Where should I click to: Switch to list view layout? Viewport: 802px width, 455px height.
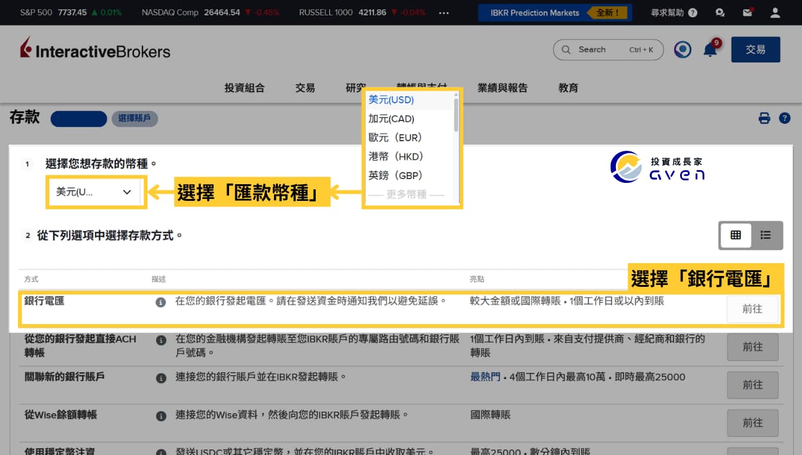(766, 235)
